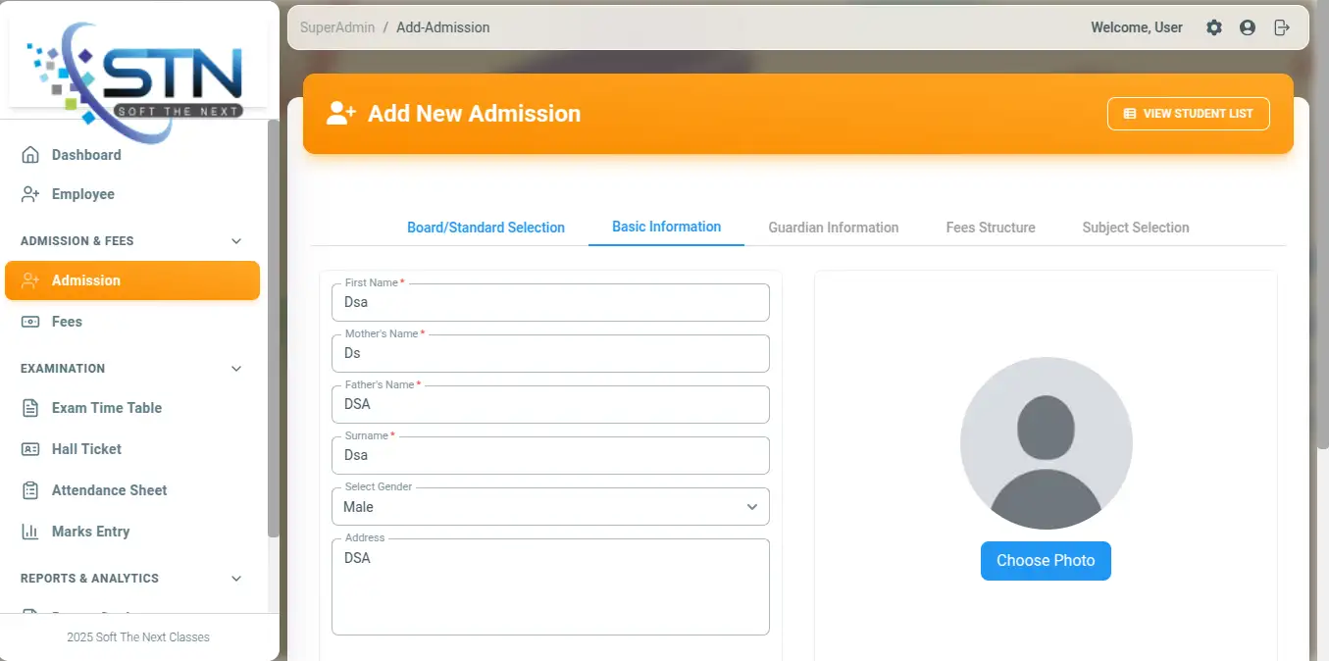
Task: Click the SuperAdmin breadcrumb link
Action: [x=337, y=27]
